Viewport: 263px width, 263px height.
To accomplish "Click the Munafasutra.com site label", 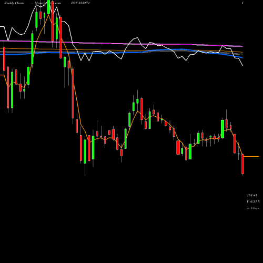I will point(48,3).
